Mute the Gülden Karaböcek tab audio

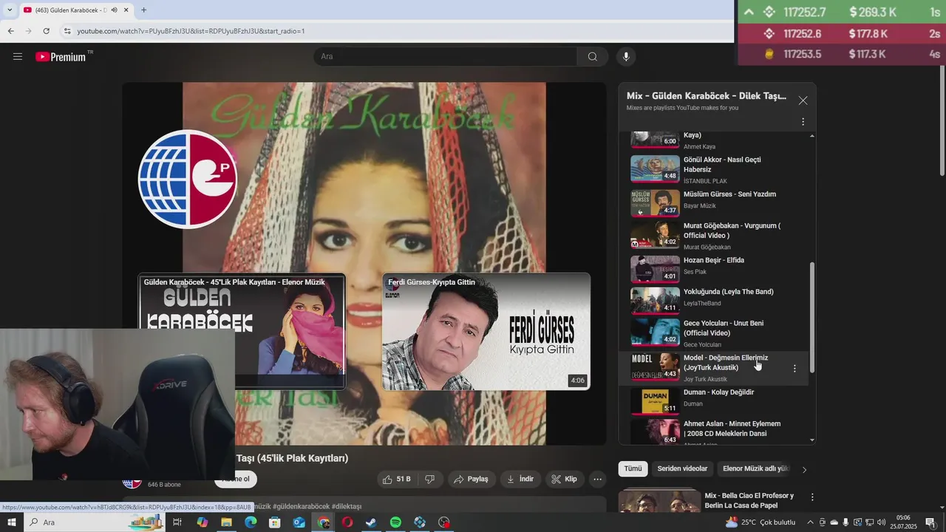pyautogui.click(x=114, y=10)
